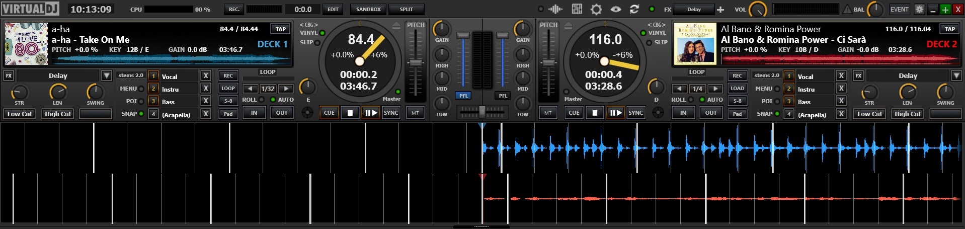This screenshot has width=965, height=229.
Task: Click the Deck 1 pitch slider handle
Action: click(416, 62)
